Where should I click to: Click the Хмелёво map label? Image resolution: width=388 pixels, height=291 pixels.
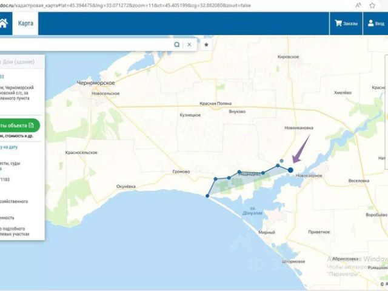point(343,93)
